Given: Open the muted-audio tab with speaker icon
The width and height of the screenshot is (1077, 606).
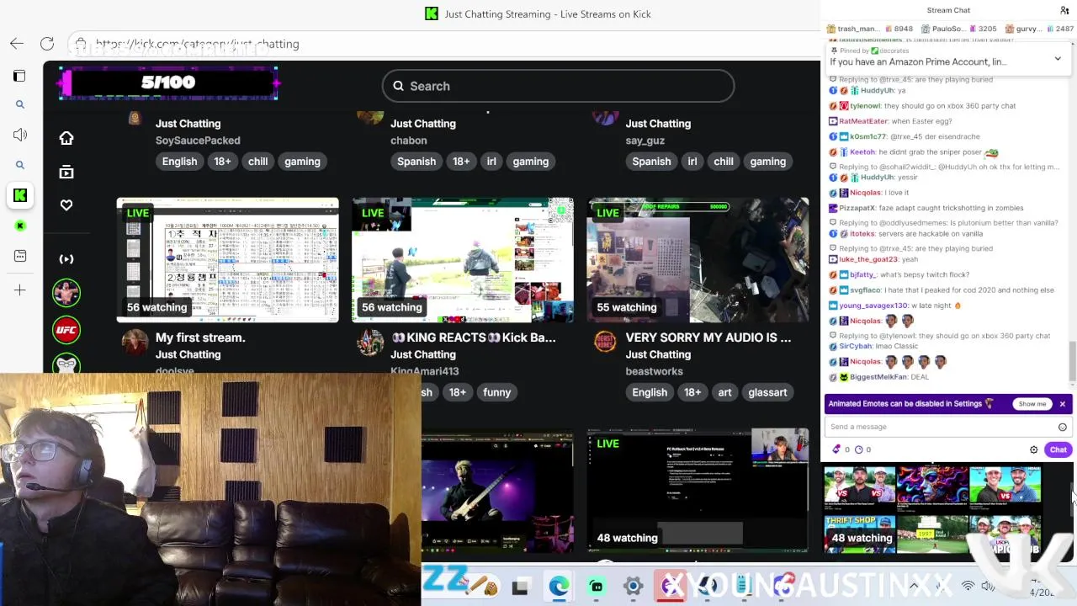Looking at the screenshot, I should 19,135.
